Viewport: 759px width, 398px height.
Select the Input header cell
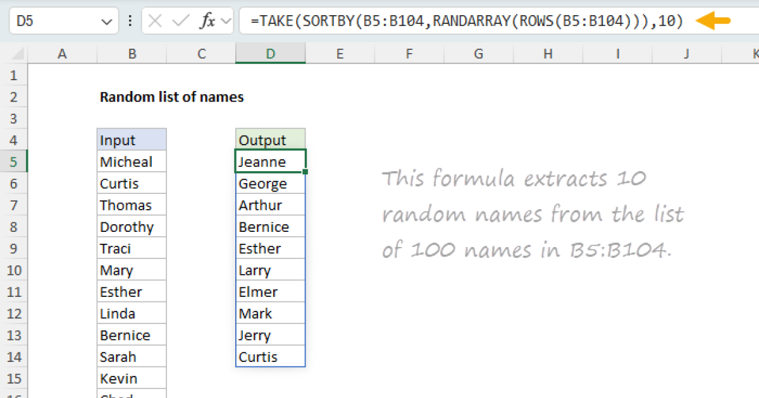[132, 140]
